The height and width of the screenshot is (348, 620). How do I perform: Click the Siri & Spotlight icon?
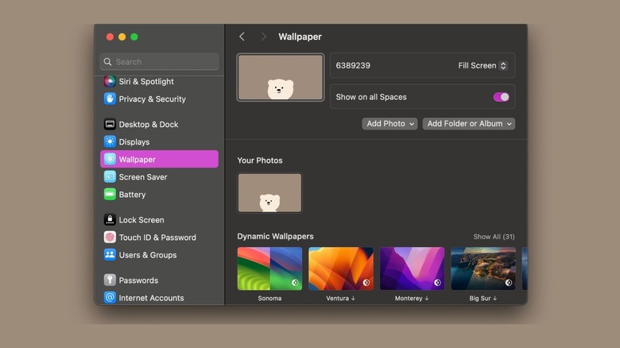click(x=110, y=81)
